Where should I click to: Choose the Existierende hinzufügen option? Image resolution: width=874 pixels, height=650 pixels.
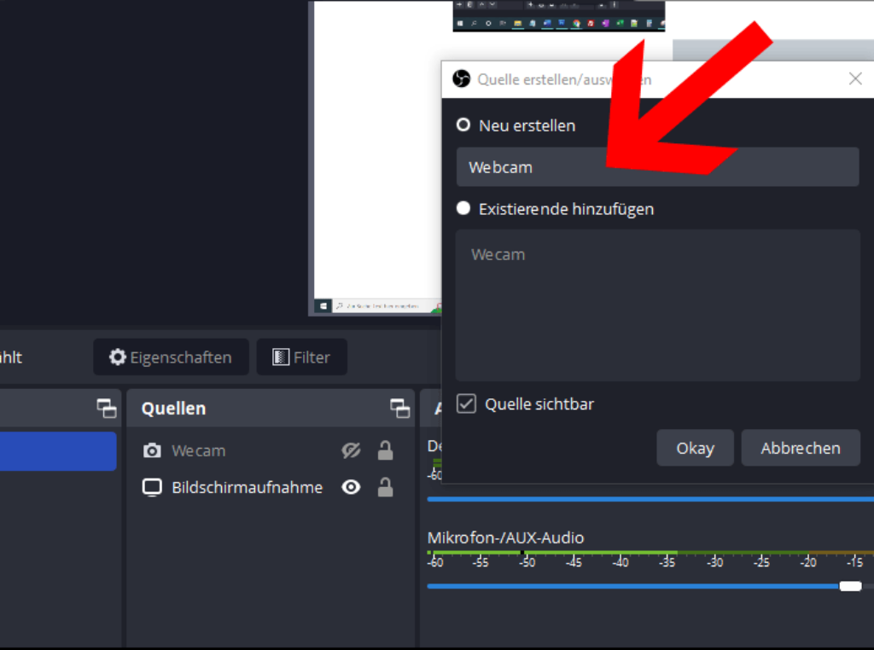pyautogui.click(x=463, y=208)
